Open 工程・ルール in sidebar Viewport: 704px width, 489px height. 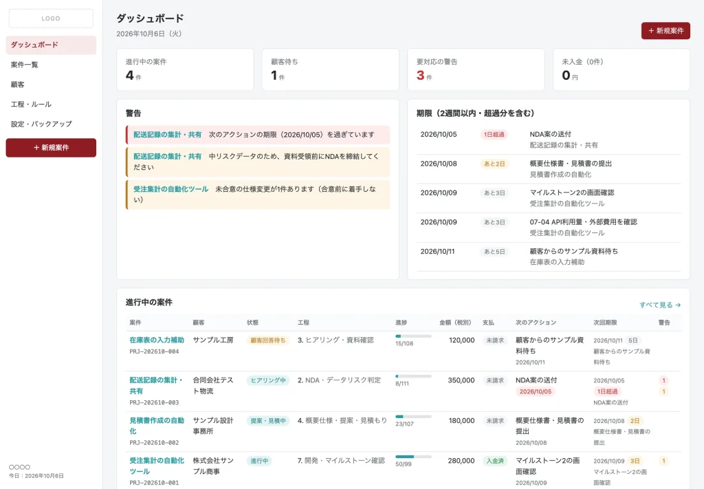click(x=51, y=104)
